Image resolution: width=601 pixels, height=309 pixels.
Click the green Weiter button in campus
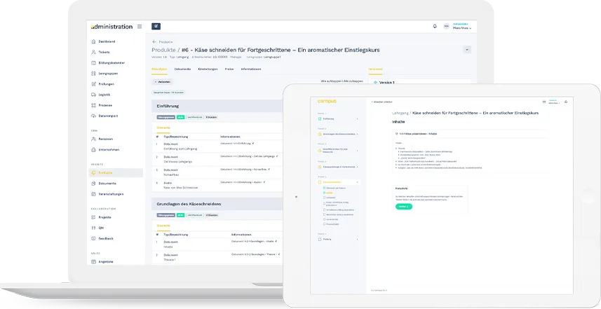click(404, 207)
